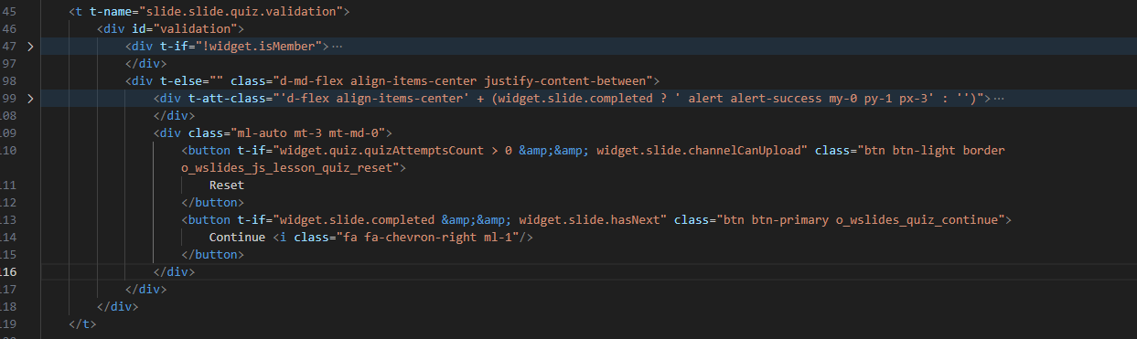
Task: Expand the folded block at line 47
Action: 30,46
